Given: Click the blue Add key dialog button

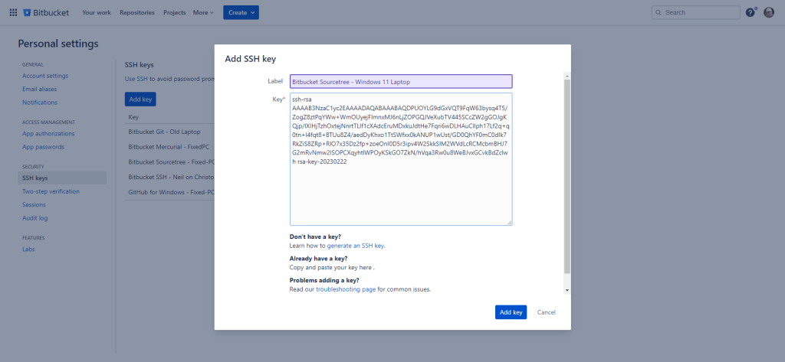Looking at the screenshot, I should [511, 312].
